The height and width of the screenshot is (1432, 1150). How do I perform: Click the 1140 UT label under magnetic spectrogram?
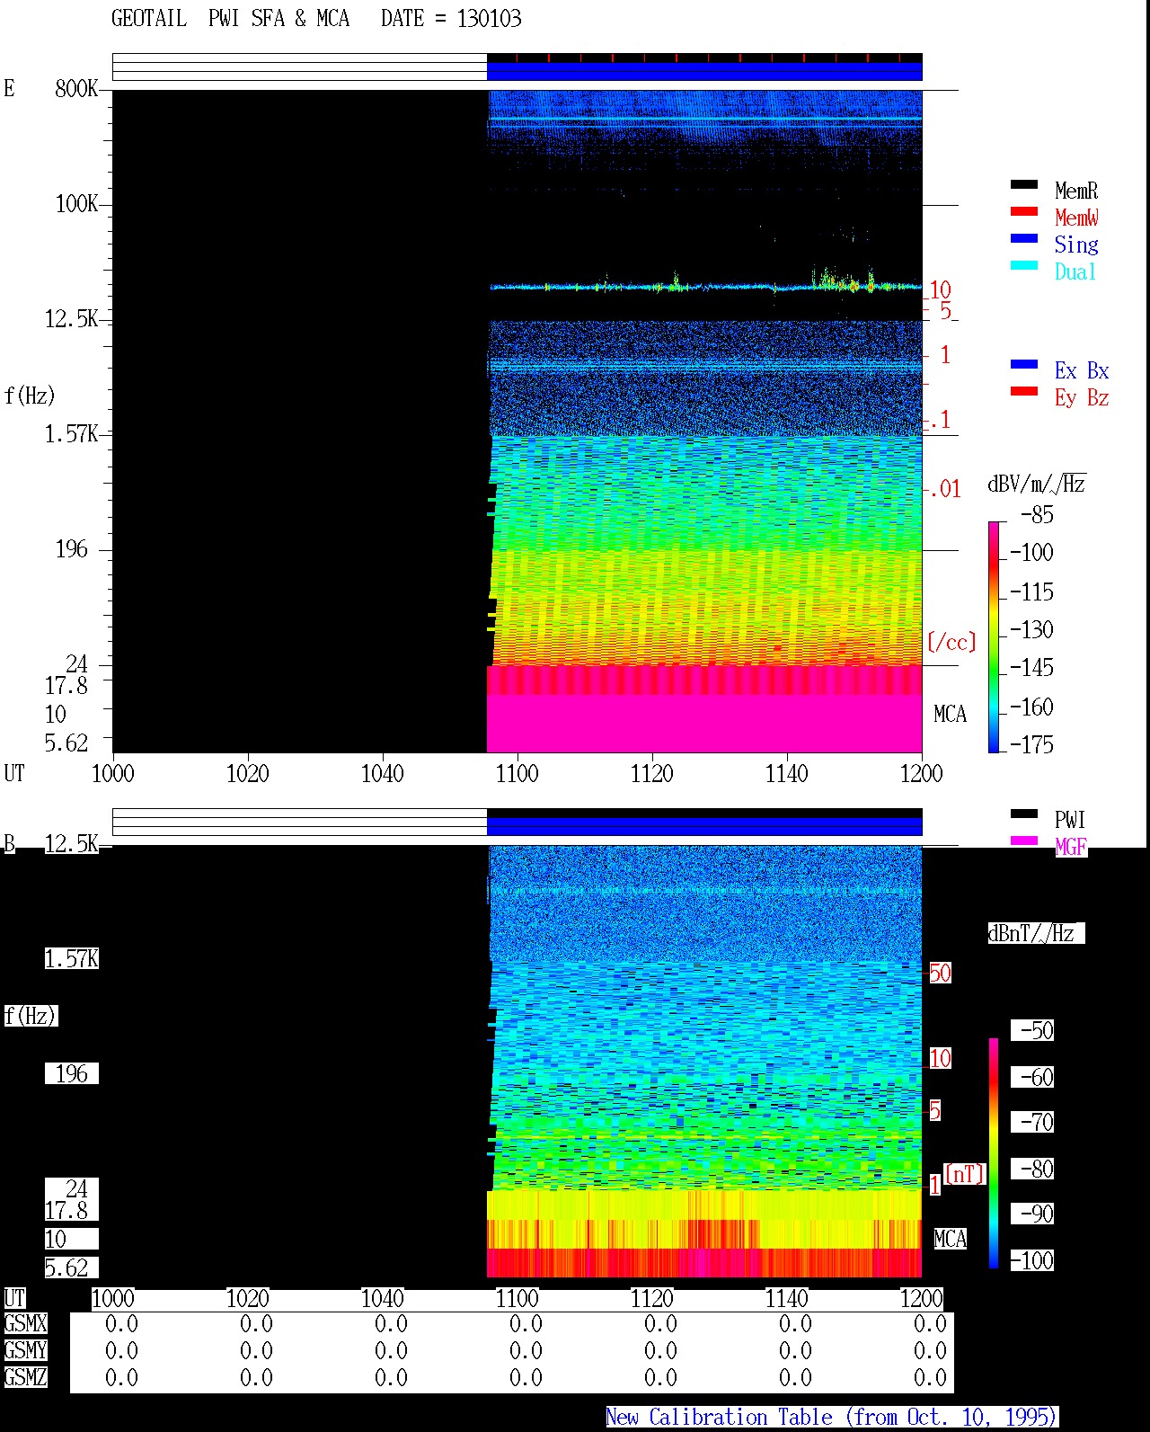(x=786, y=1298)
